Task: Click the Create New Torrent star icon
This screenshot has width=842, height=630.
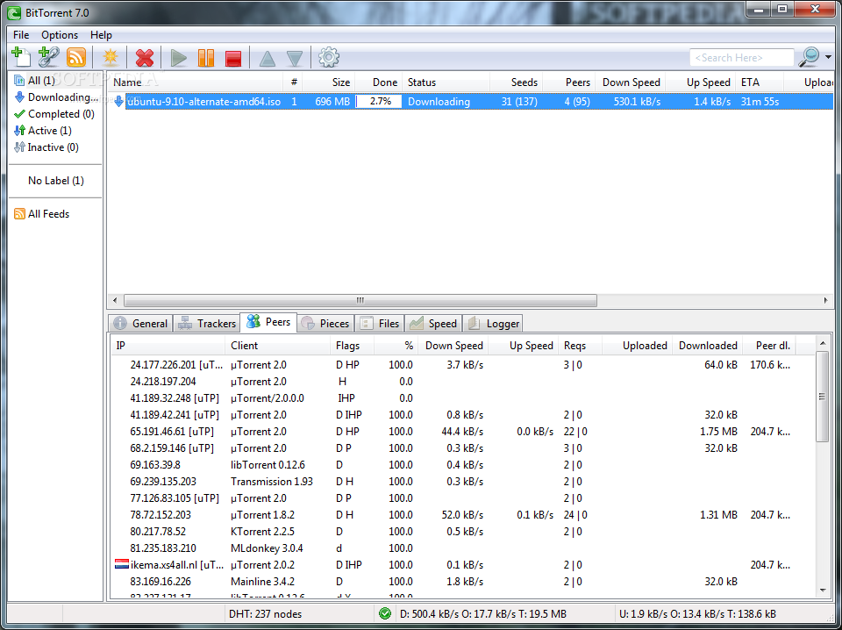Action: (x=111, y=58)
